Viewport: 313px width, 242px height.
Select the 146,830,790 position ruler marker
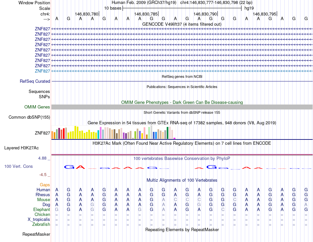tap(205, 14)
